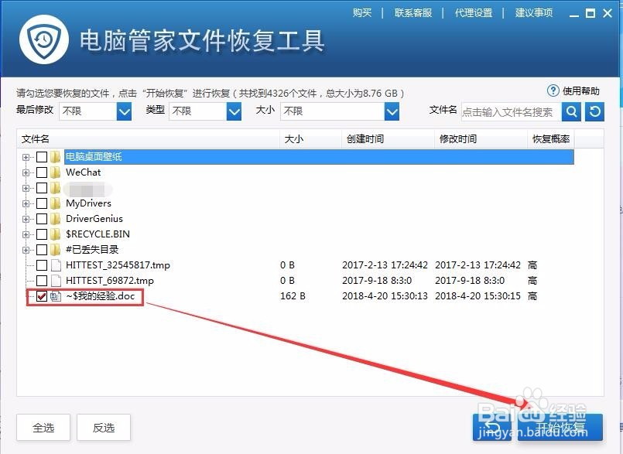Click the 全选 button

(x=43, y=428)
